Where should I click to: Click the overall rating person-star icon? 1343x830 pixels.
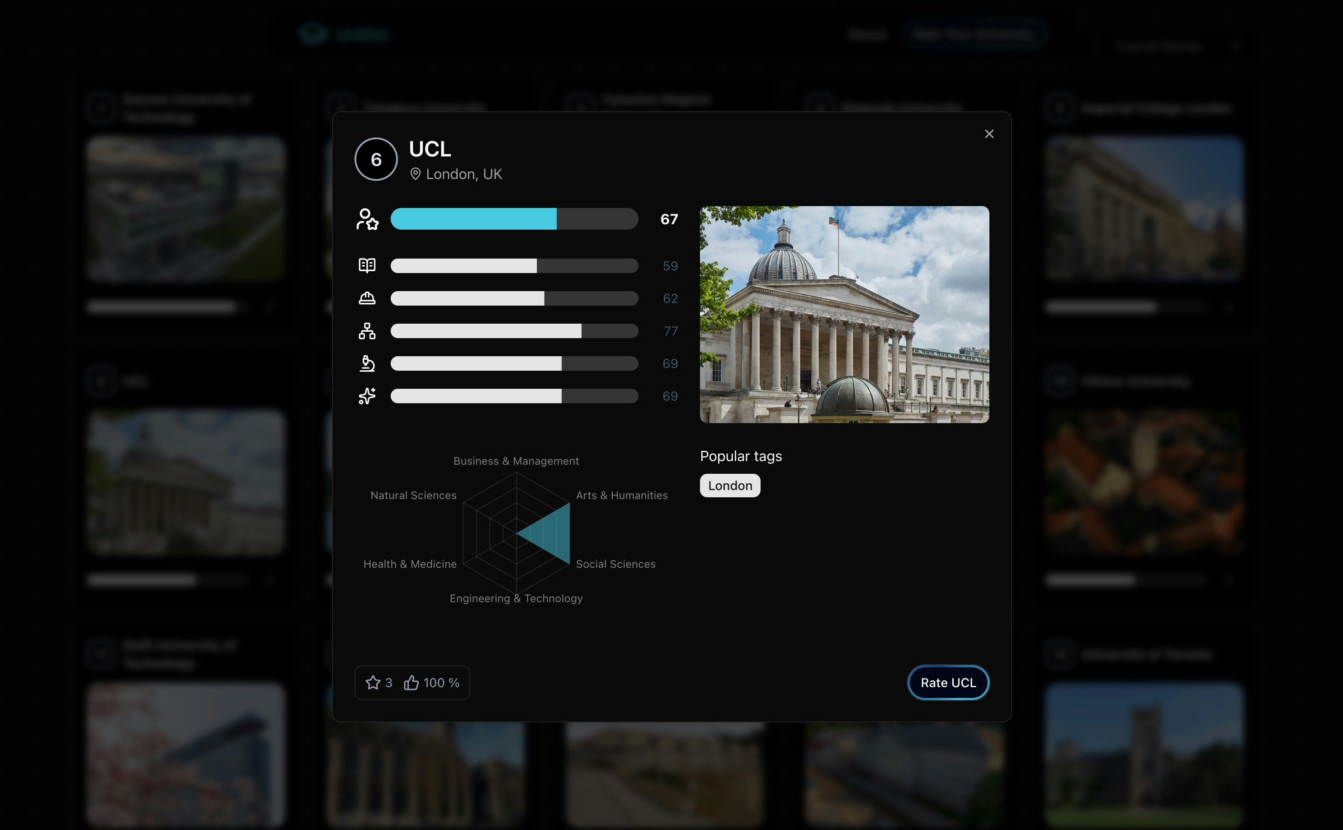(367, 219)
